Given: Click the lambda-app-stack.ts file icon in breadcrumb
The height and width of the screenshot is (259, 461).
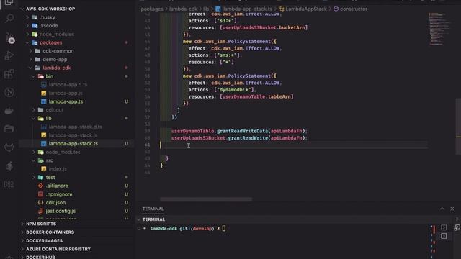Looking at the screenshot, I should [x=218, y=9].
